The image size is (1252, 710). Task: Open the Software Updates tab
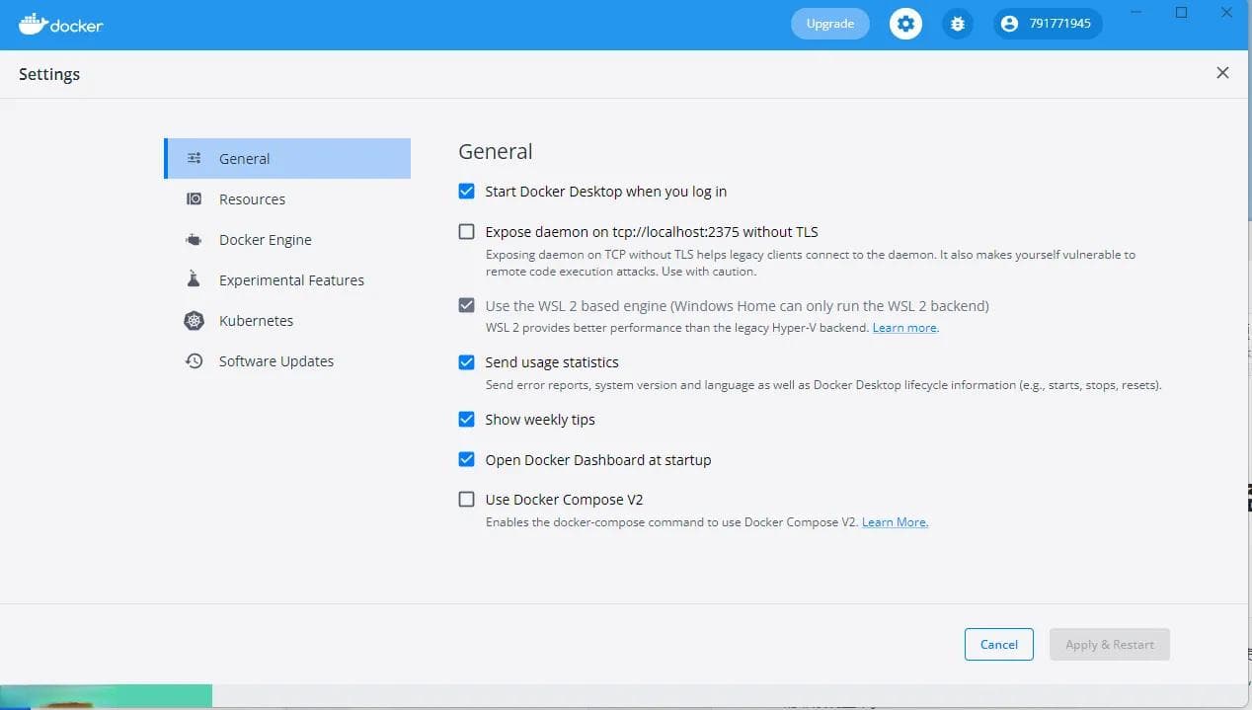pos(287,361)
